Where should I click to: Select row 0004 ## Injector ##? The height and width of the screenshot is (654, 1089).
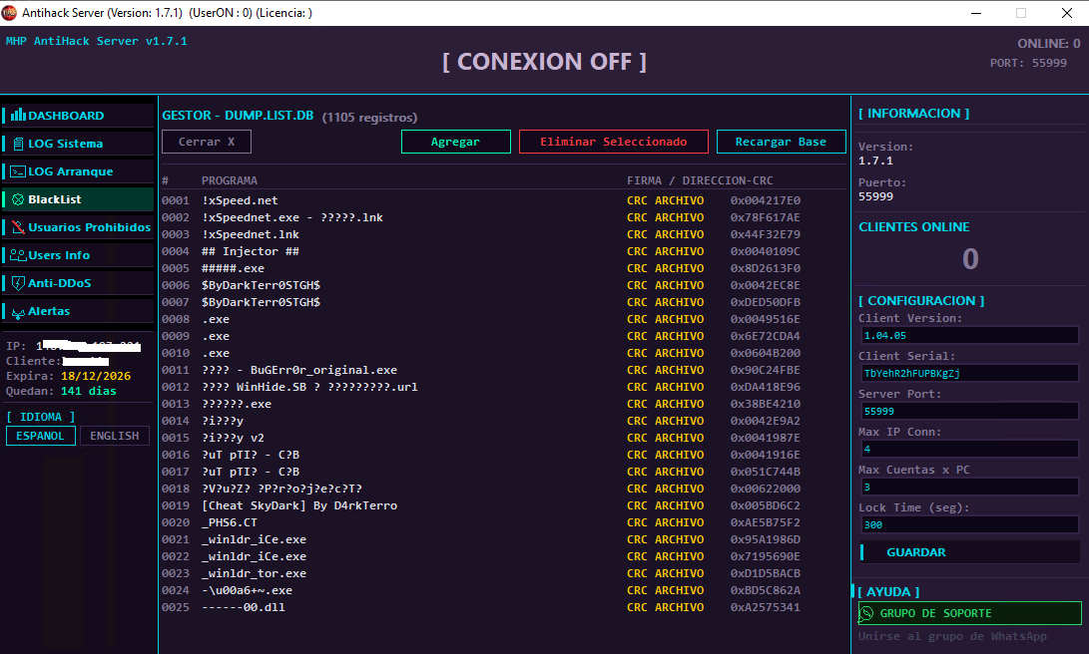point(503,251)
